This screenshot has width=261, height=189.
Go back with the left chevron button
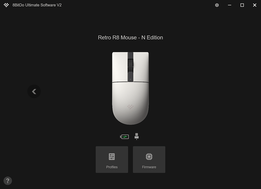pyautogui.click(x=34, y=92)
